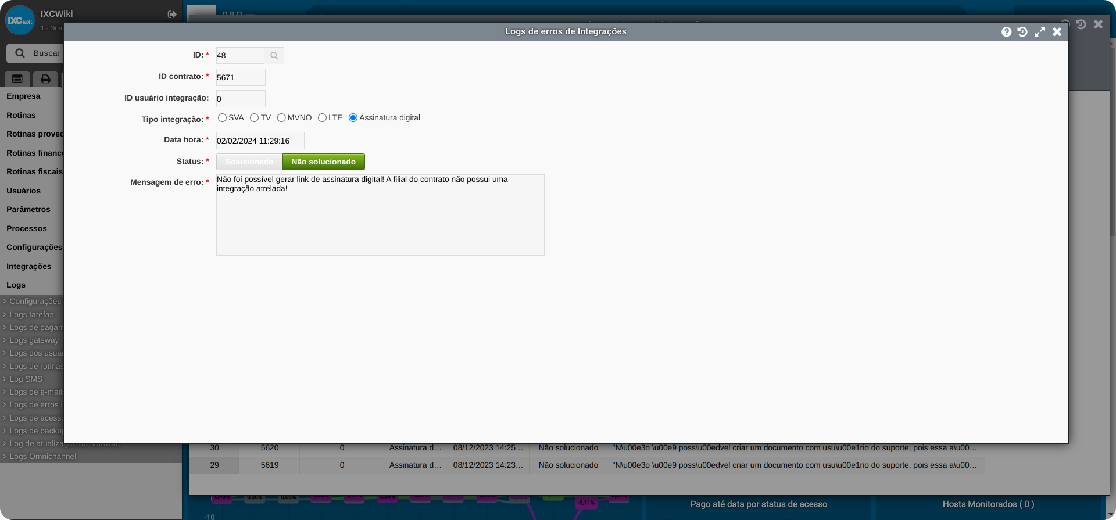Open the Parâmetros menu
Viewport: 1116px width, 520px height.
[28, 210]
